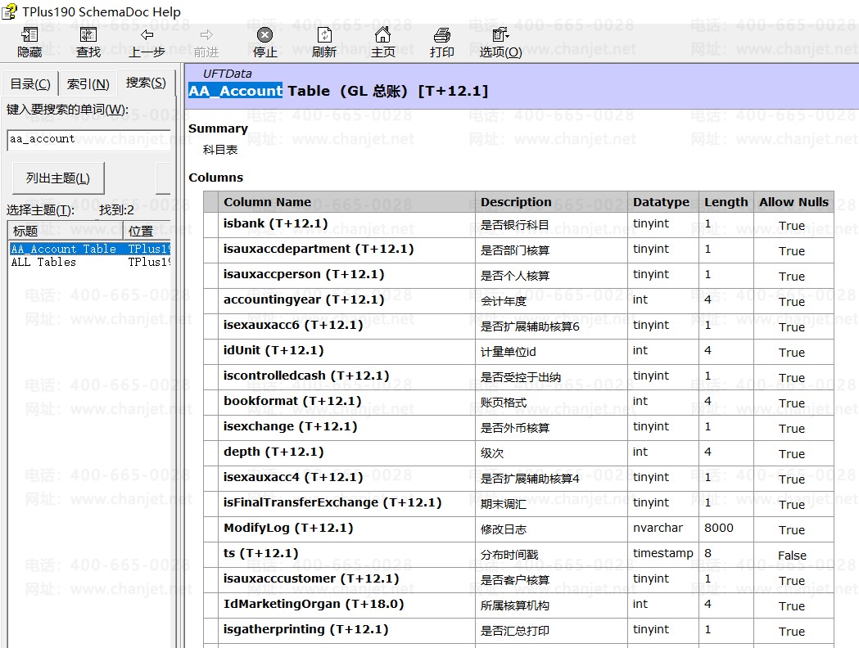The image size is (859, 648).
Task: Click the Find (查找) toolbar icon
Action: click(x=88, y=35)
